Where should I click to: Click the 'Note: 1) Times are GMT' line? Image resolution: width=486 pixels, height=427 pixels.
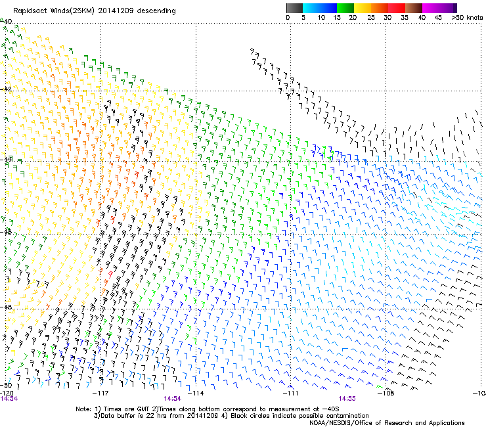[x=208, y=409]
